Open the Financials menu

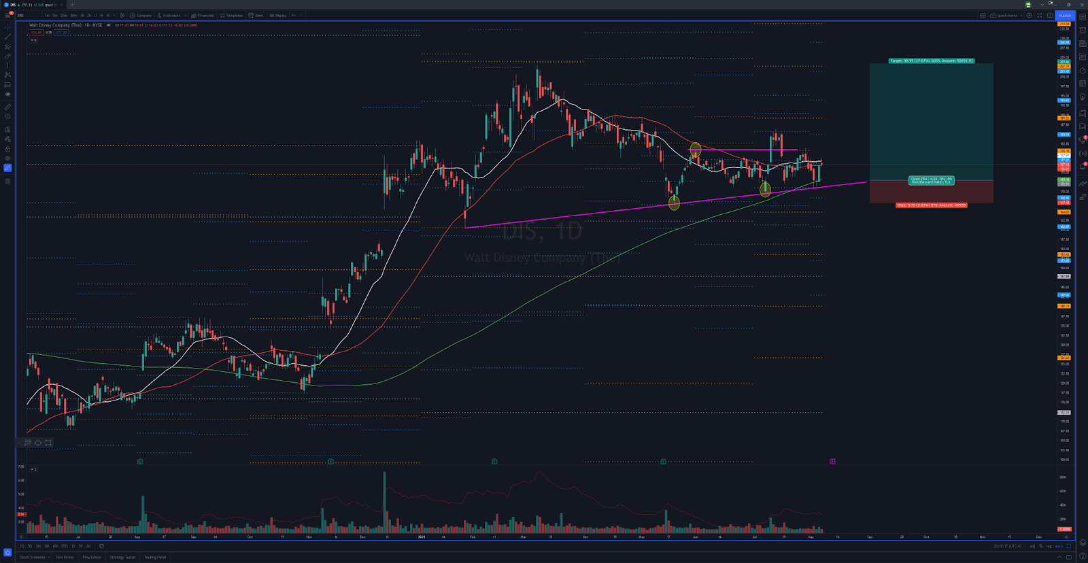point(203,15)
